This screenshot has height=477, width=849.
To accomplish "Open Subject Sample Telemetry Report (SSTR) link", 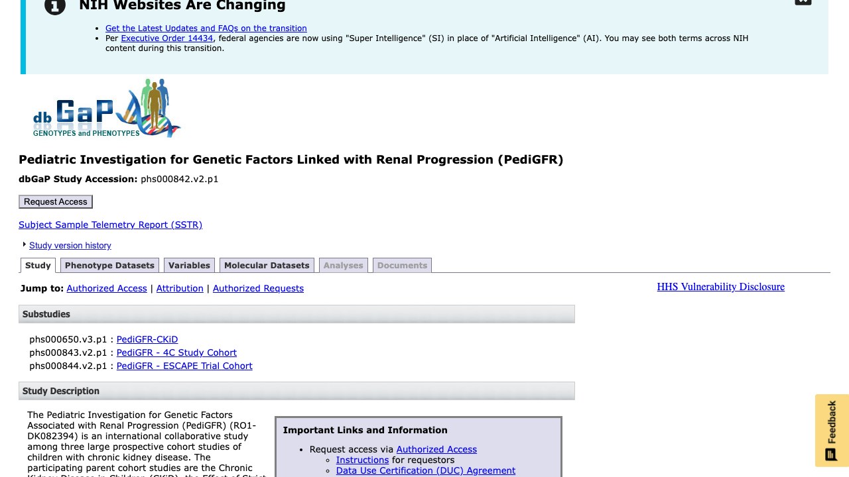I will click(x=110, y=225).
